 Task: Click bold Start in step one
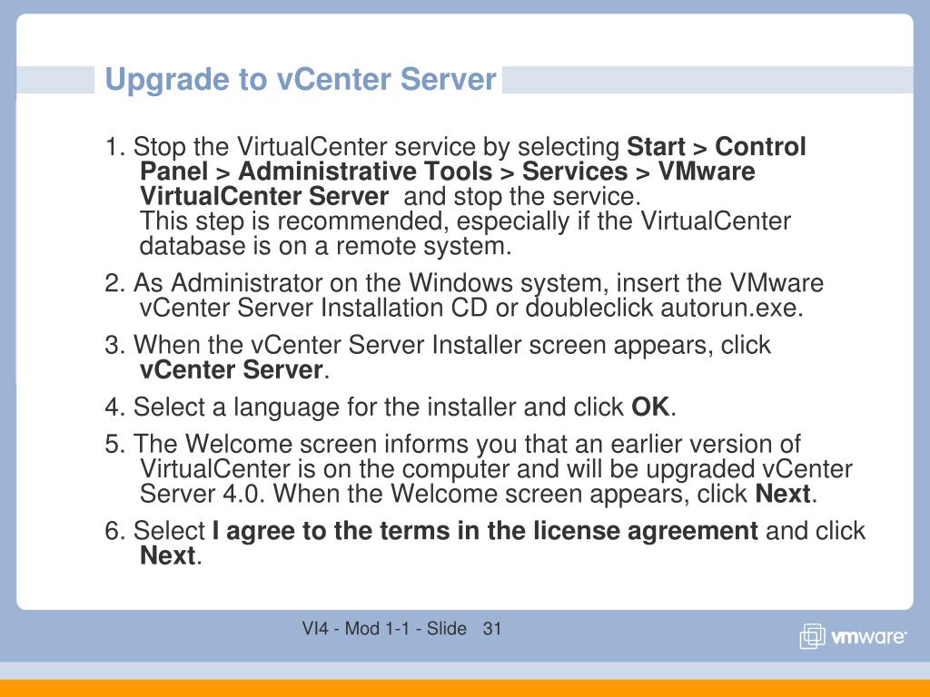[x=656, y=146]
